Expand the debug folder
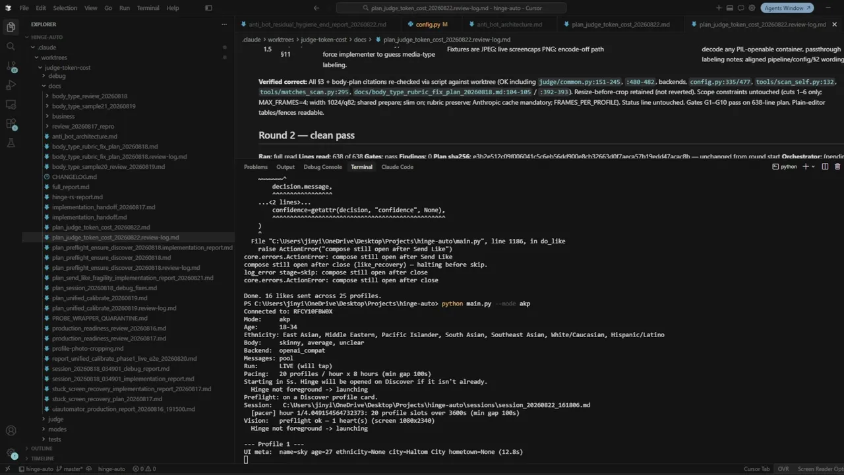 [57, 76]
